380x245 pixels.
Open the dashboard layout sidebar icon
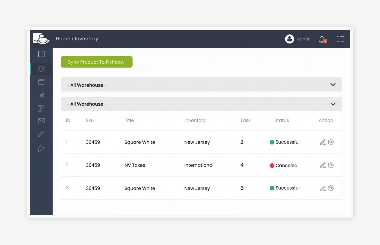(x=41, y=54)
